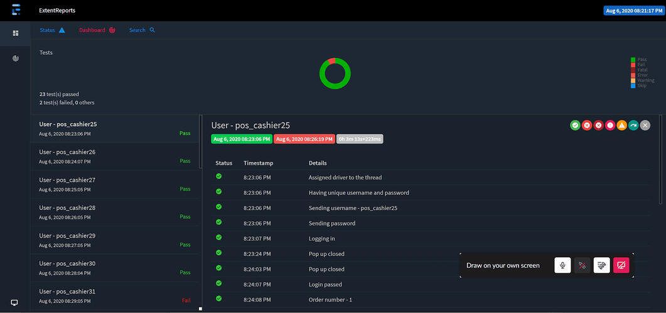Click the ExtentReports logo
The height and width of the screenshot is (313, 666).
(x=16, y=10)
